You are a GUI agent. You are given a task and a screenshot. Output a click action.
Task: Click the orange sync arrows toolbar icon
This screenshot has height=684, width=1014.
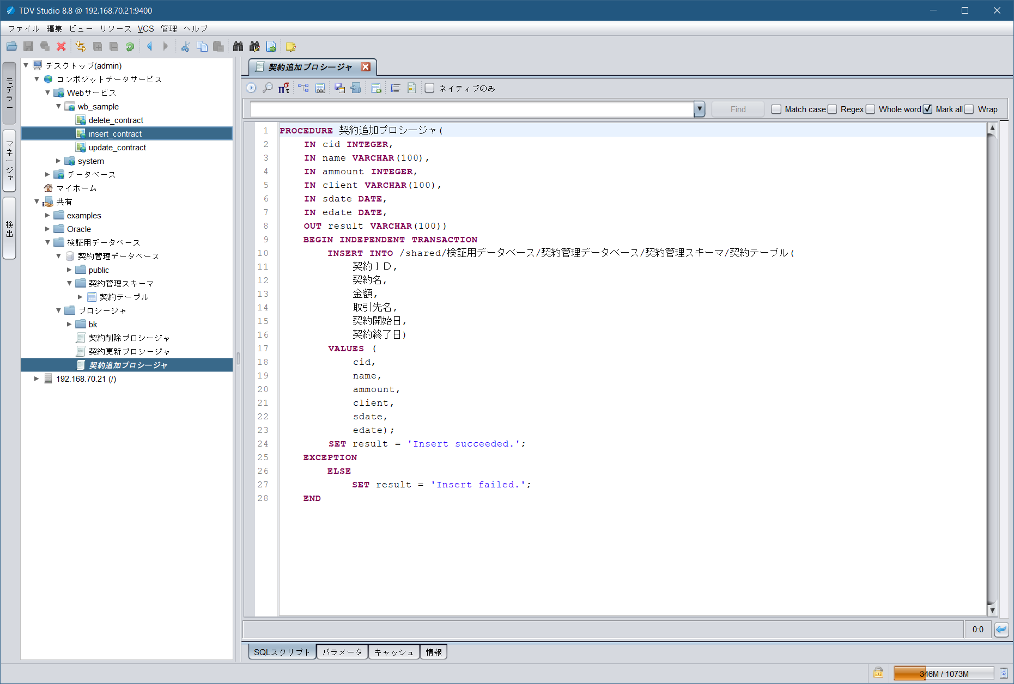point(81,47)
